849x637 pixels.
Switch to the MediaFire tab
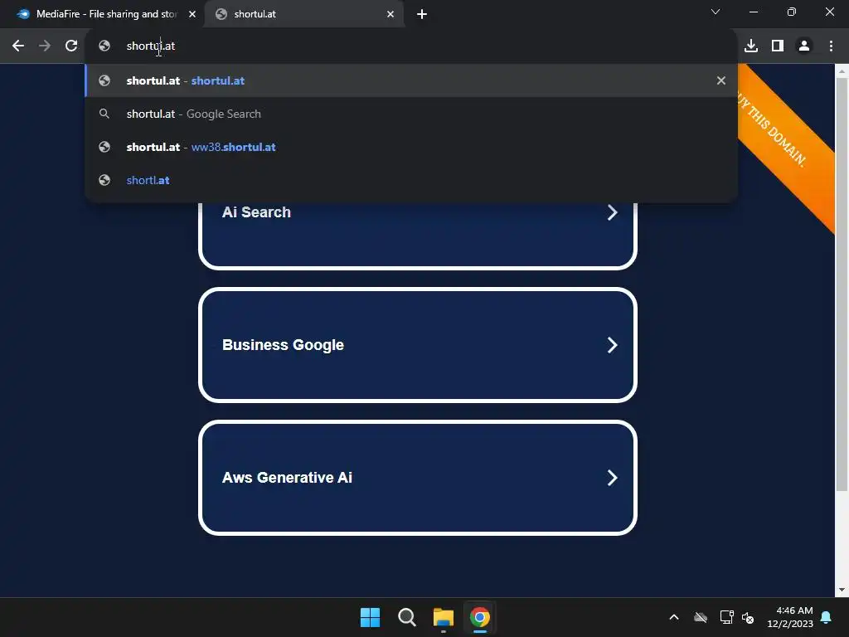click(x=101, y=14)
